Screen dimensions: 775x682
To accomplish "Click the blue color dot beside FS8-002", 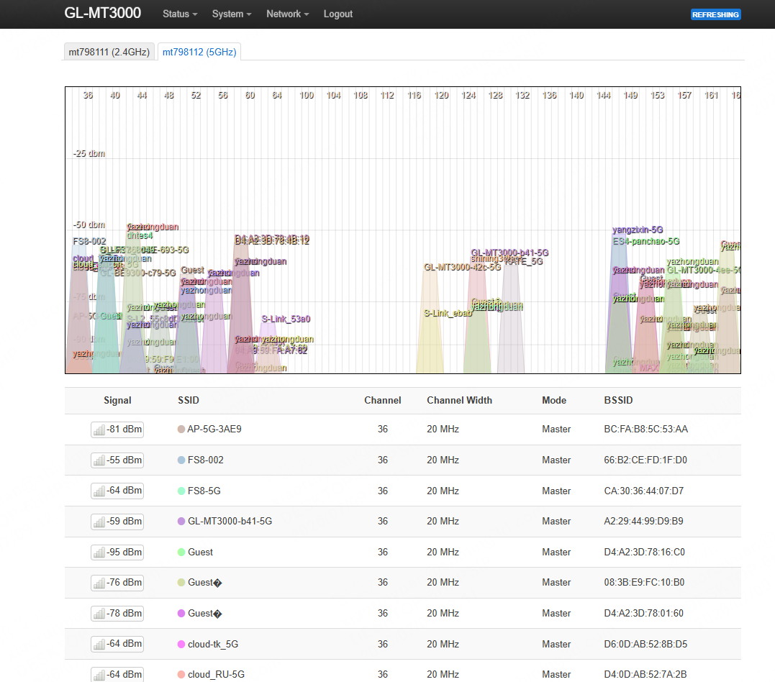I will click(181, 460).
